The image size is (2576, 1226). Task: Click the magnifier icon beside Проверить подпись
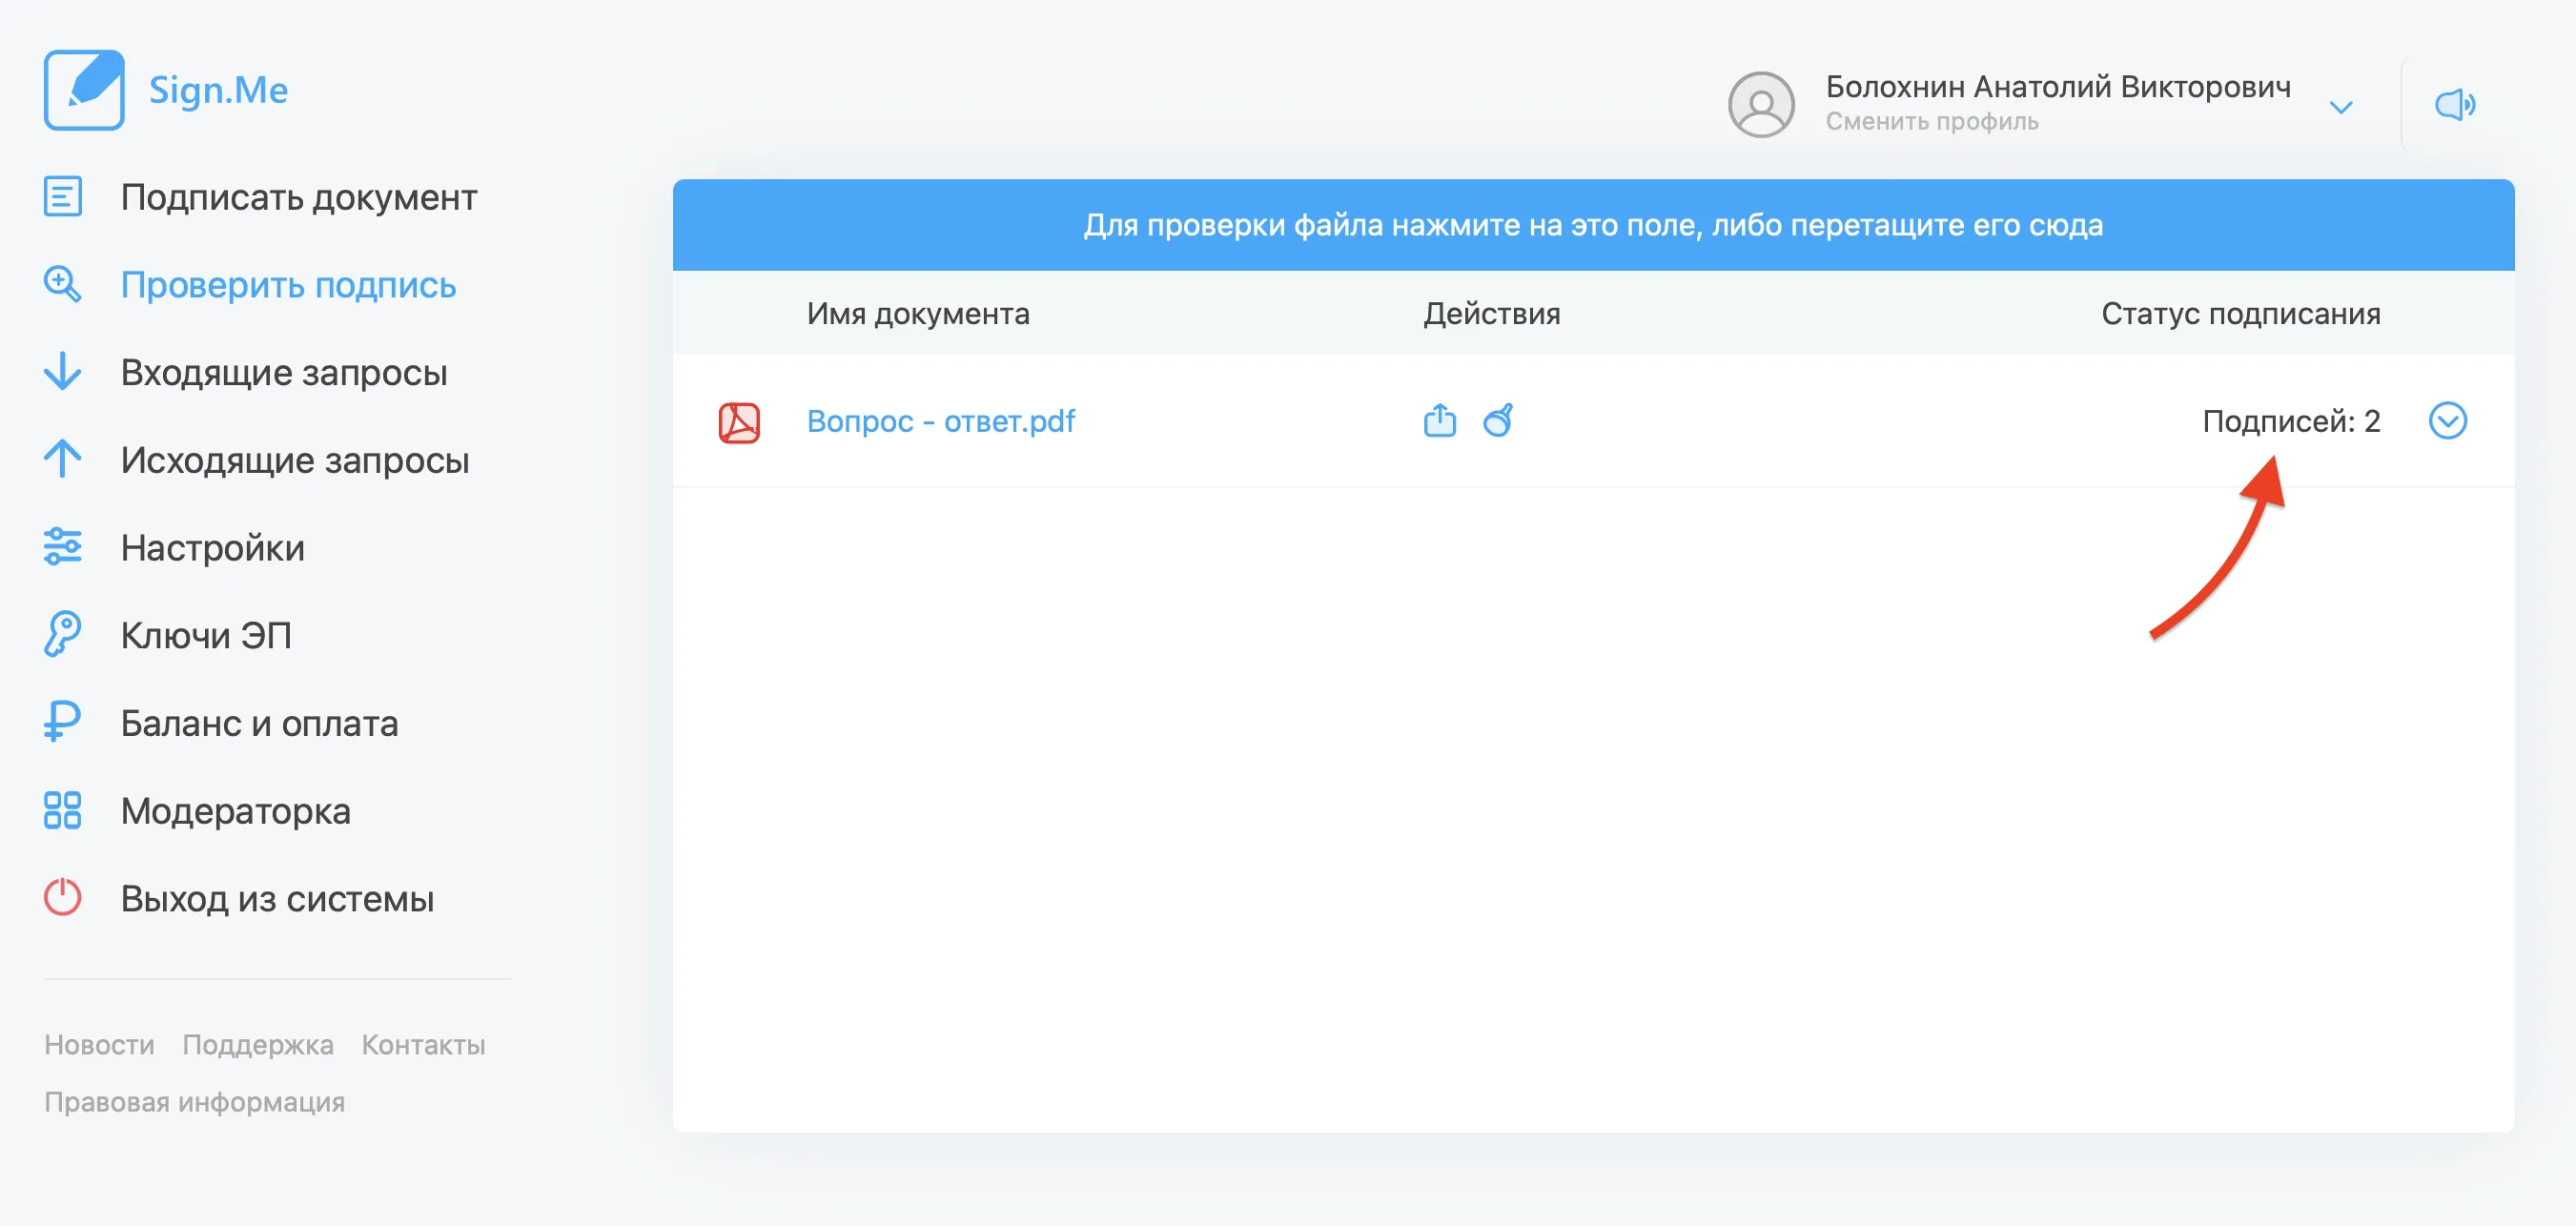point(63,284)
